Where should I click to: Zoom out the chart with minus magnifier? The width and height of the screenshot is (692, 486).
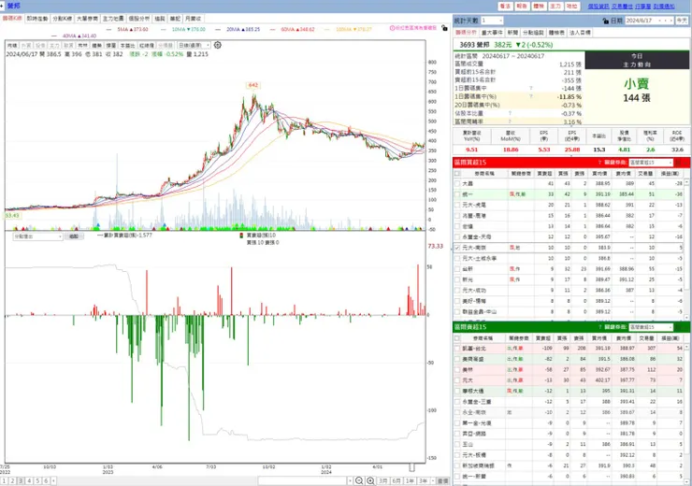pos(359,480)
